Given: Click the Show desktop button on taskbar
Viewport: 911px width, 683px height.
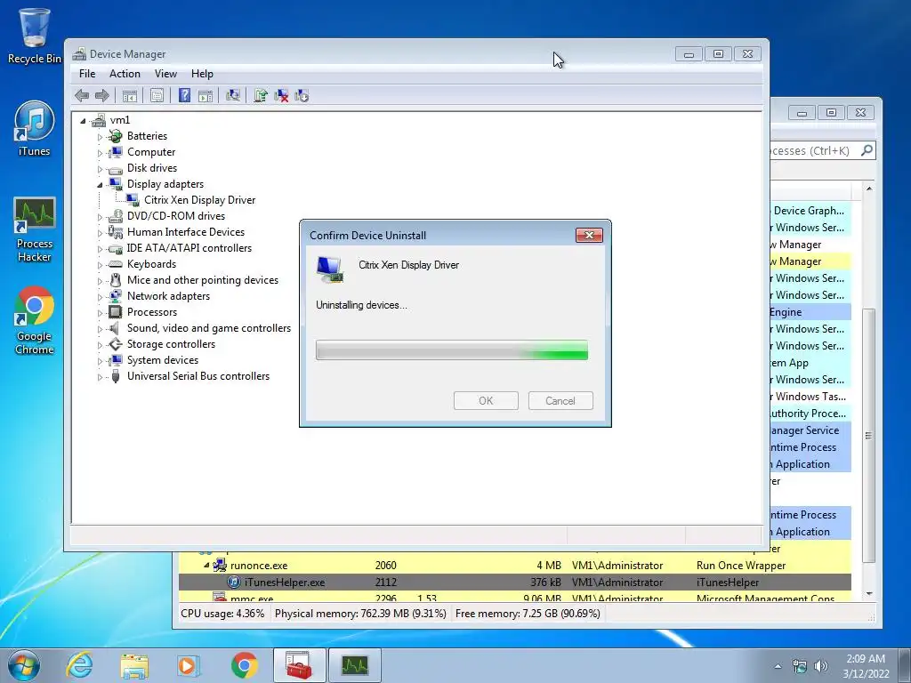Looking at the screenshot, I should (904, 665).
